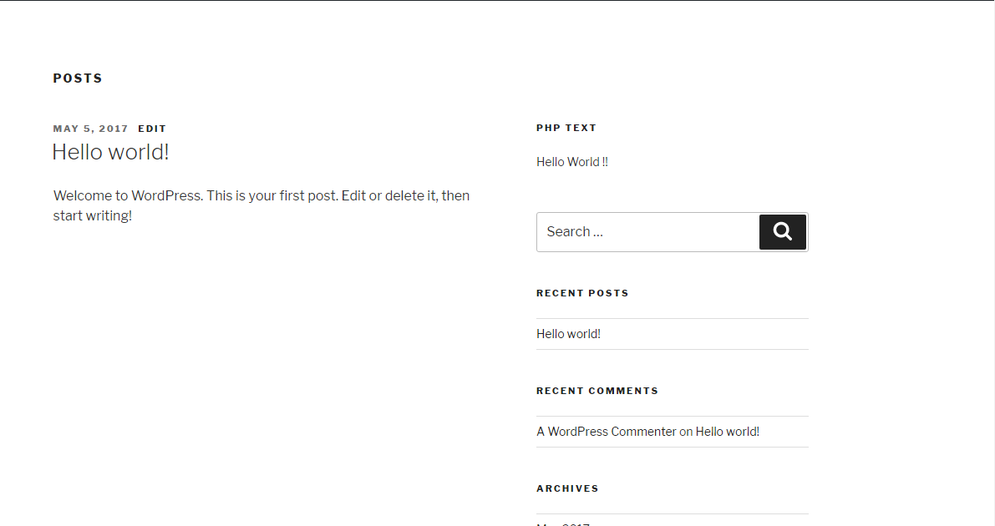Click the Archives heading
Viewport: 995px width, 526px height.
[x=567, y=488]
